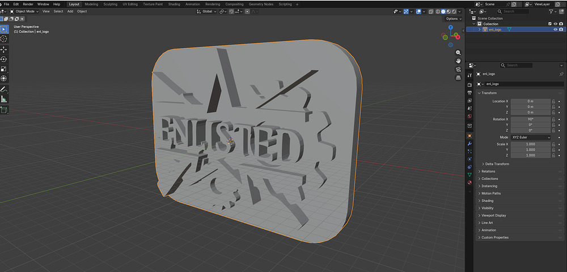Open the Object properties tab
Screen dimensions: 567x272
tap(469, 136)
